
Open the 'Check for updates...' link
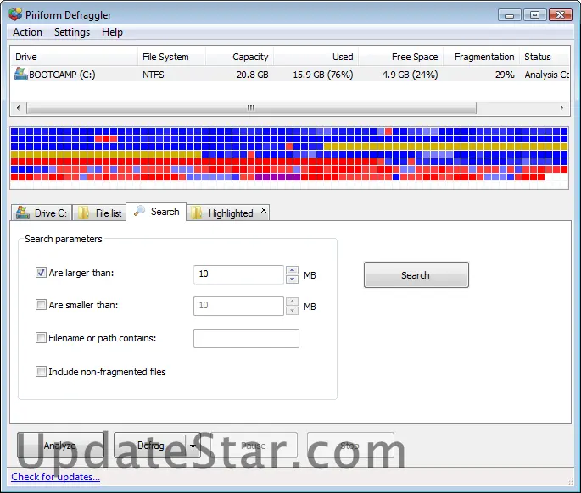(x=56, y=477)
